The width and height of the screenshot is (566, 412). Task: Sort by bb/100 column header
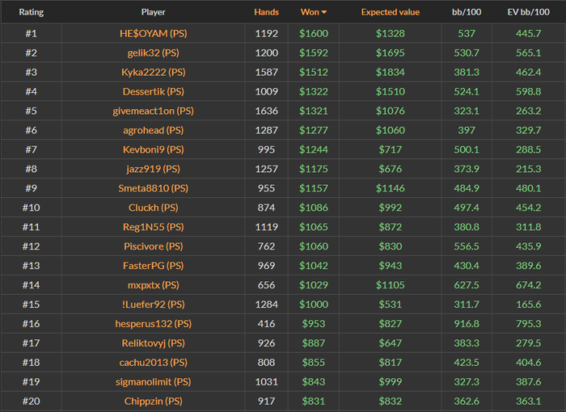point(465,13)
